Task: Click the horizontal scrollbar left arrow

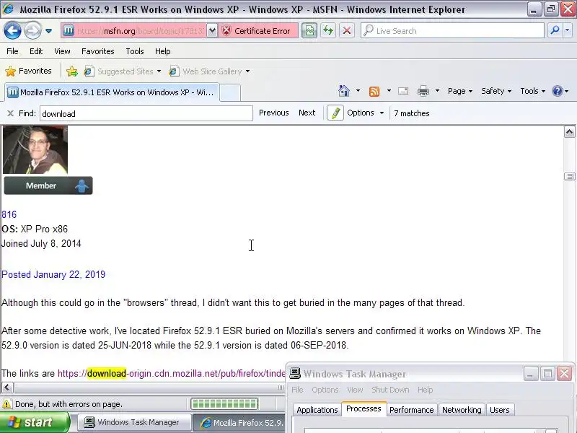Action: pyautogui.click(x=7, y=388)
